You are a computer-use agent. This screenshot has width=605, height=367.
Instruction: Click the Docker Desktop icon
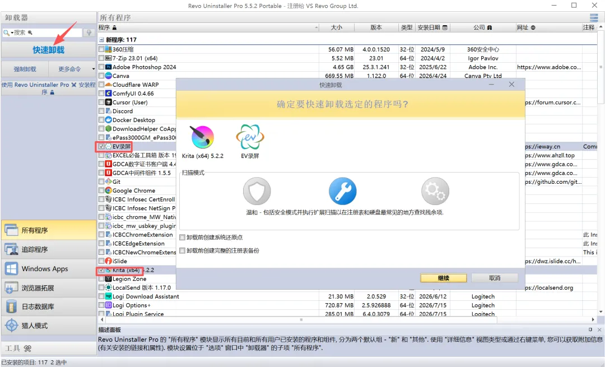109,120
